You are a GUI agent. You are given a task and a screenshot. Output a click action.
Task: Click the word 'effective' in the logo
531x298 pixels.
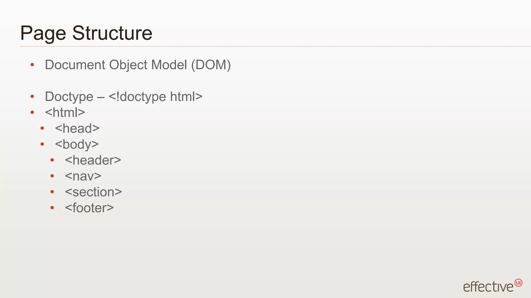click(488, 287)
